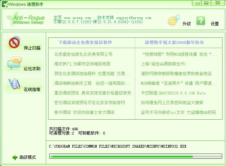This screenshot has width=226, height=166.
Task: Click the gear upgrade (升级) icon
Action: click(x=173, y=21)
